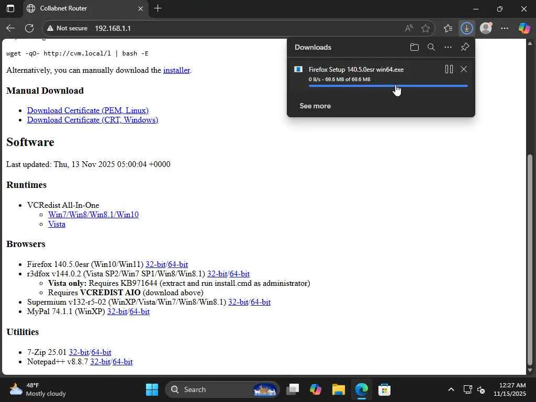Download r3dfox v144.0.2 64-bit

point(240,274)
